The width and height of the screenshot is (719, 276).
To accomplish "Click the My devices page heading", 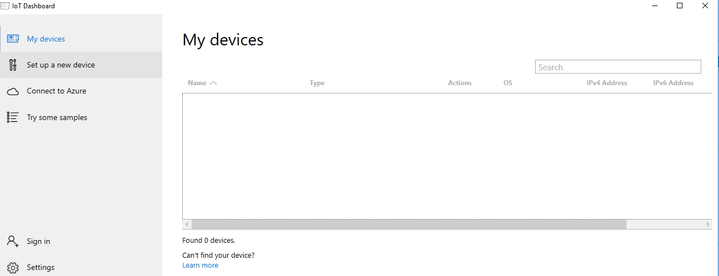I will (223, 40).
